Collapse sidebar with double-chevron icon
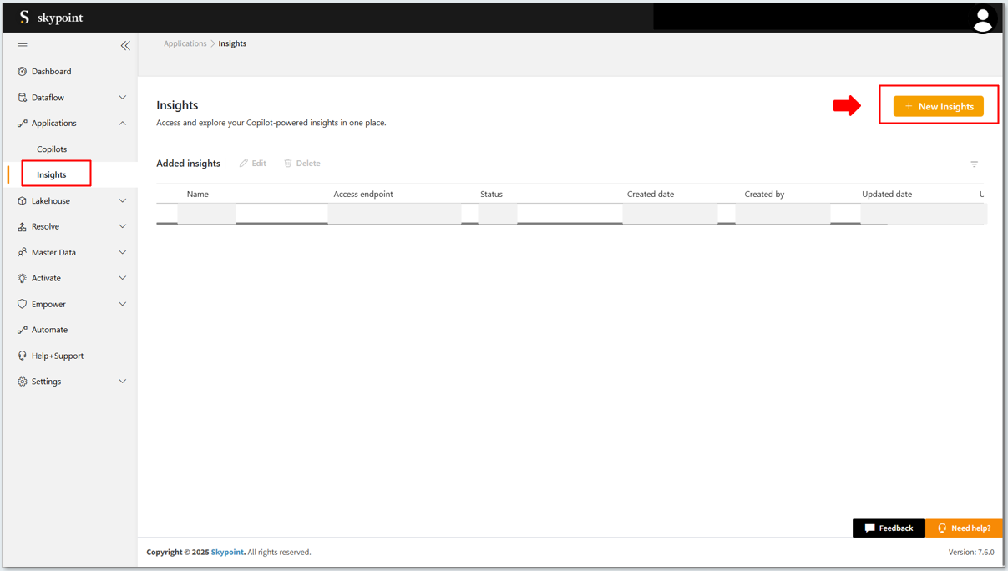Image resolution: width=1008 pixels, height=571 pixels. click(x=125, y=46)
